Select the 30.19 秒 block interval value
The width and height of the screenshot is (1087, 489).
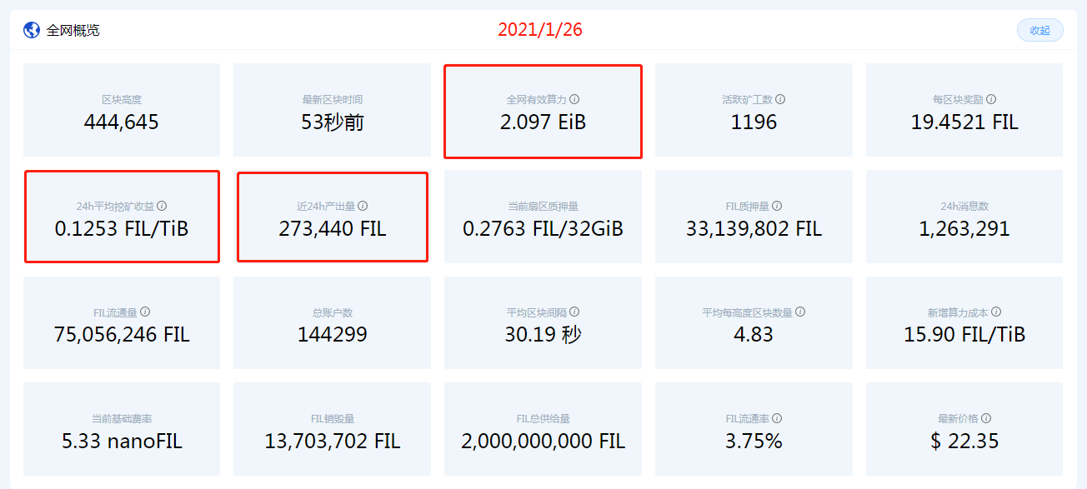(x=543, y=335)
